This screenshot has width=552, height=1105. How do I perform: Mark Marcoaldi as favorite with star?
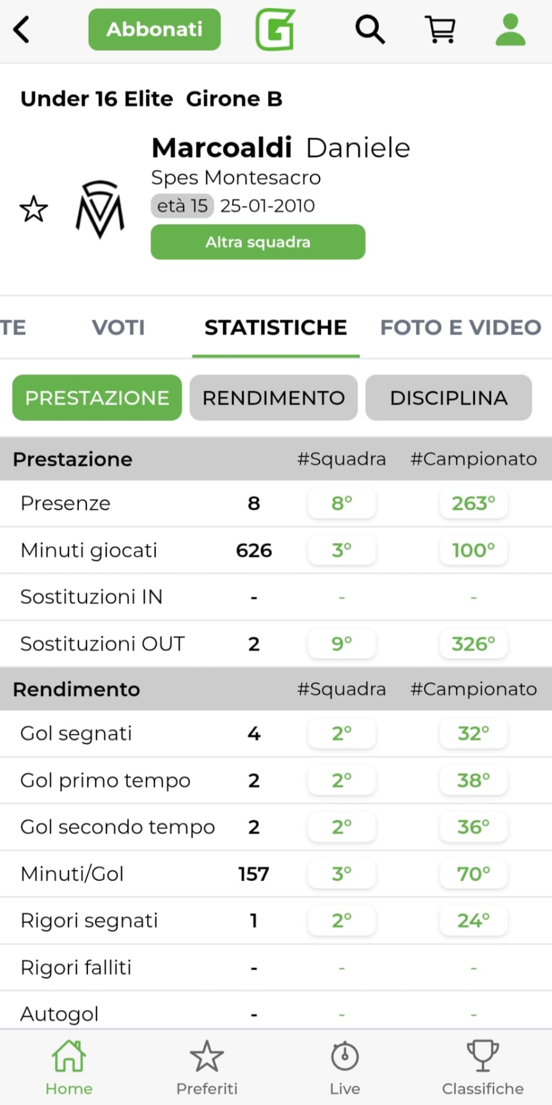coord(33,209)
